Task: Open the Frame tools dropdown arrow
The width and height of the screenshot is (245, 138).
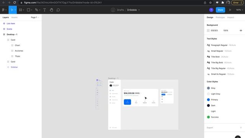Action: coord(23,10)
